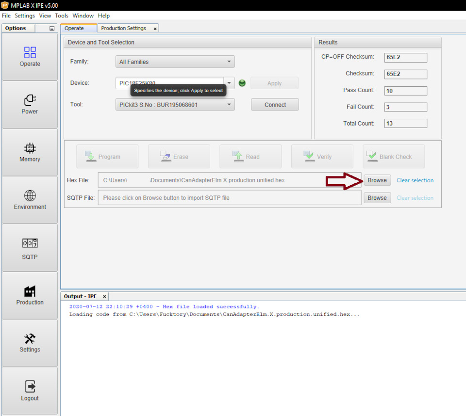Click the Apply device button
The image size is (466, 416).
tap(274, 83)
